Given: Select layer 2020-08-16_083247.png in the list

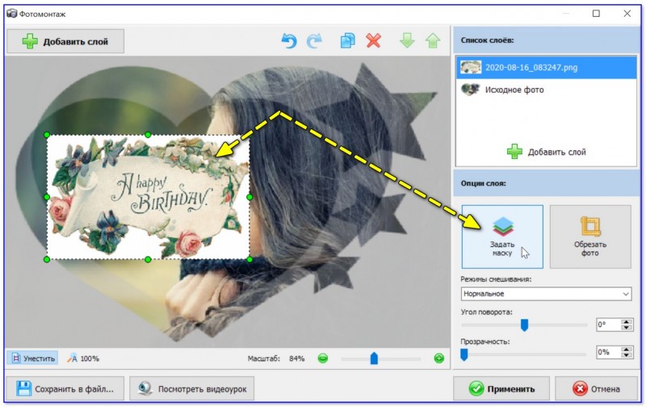Looking at the screenshot, I should pos(547,68).
